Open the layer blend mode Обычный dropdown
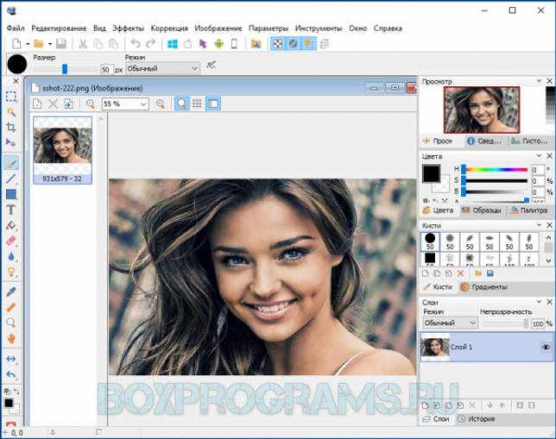 coord(450,323)
